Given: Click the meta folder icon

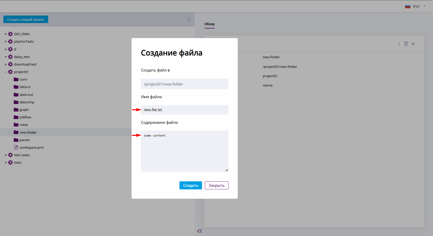Looking at the screenshot, I should tap(16, 125).
